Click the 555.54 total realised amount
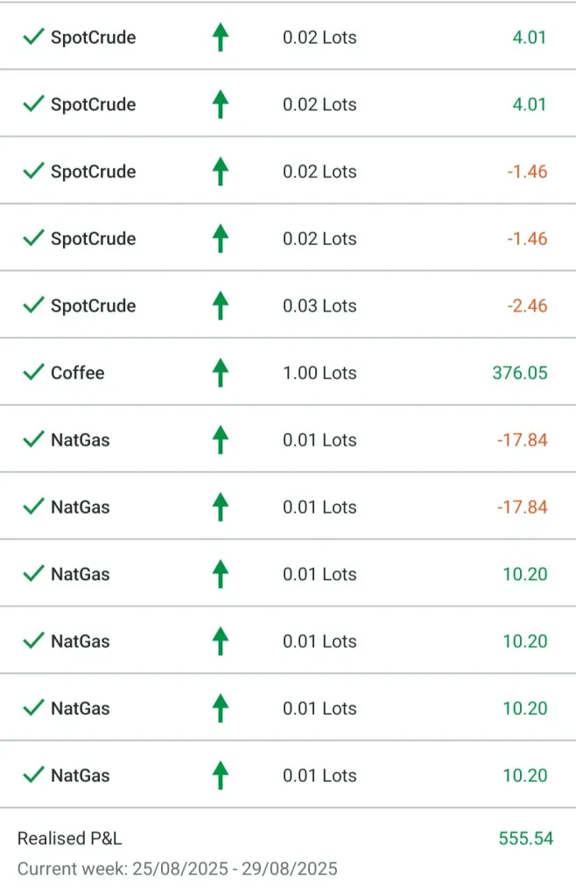The image size is (576, 896). click(x=525, y=838)
